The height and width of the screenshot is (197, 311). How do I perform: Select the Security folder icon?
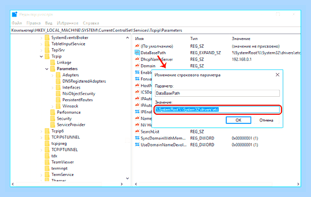53,118
